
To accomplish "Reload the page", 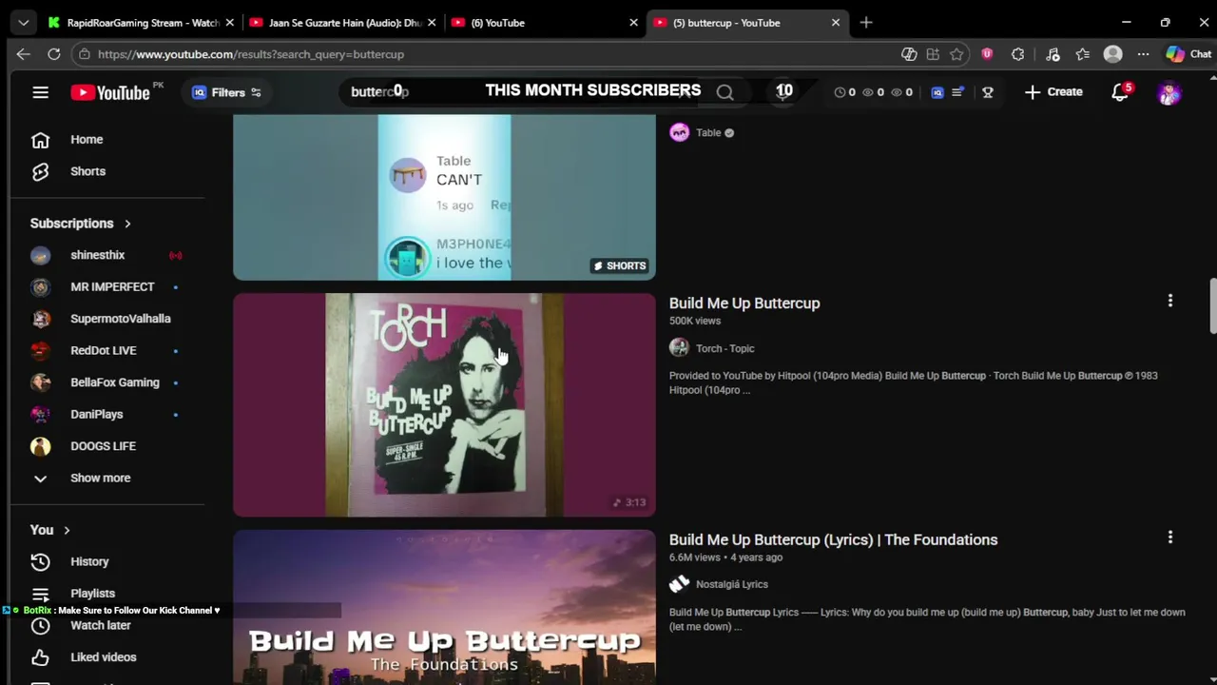I will coord(54,54).
